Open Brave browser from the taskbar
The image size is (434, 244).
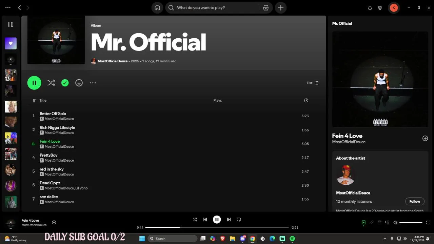point(222,239)
